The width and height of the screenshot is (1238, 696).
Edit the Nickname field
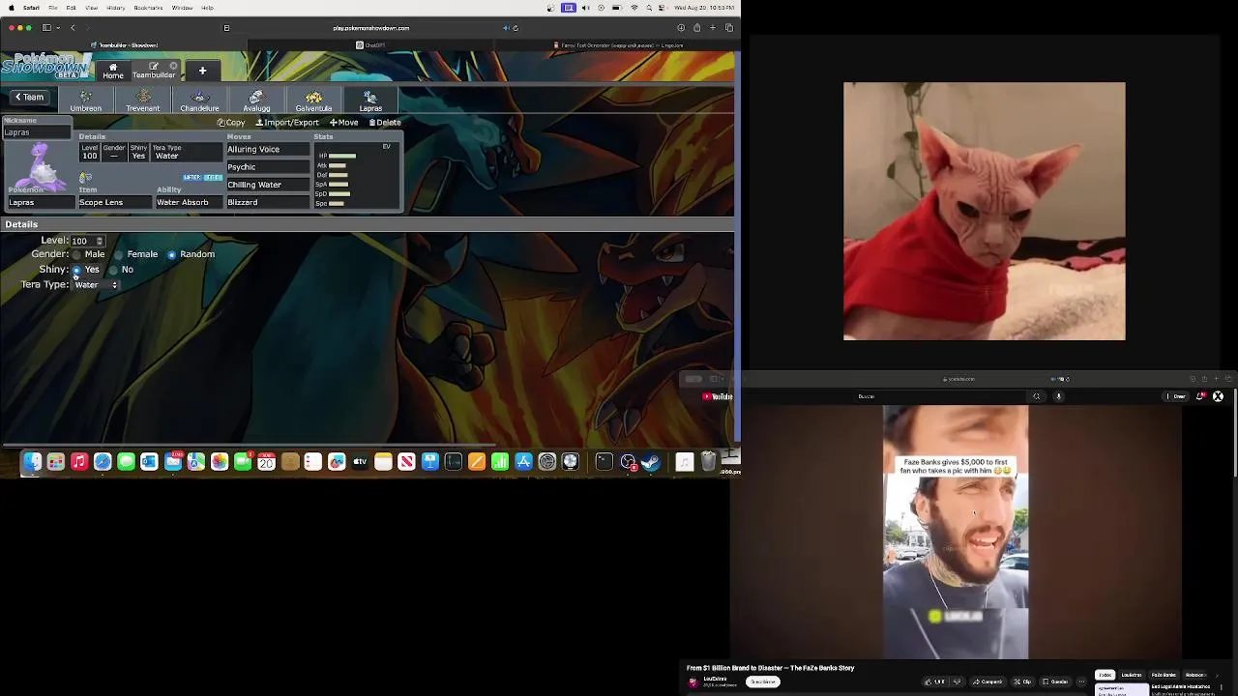coord(37,132)
